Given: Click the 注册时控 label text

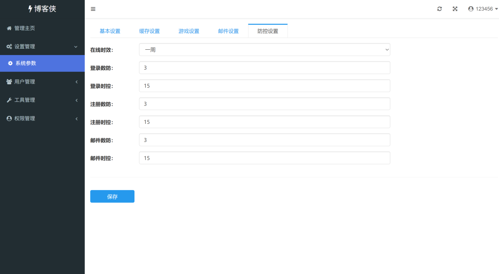Looking at the screenshot, I should (x=101, y=122).
